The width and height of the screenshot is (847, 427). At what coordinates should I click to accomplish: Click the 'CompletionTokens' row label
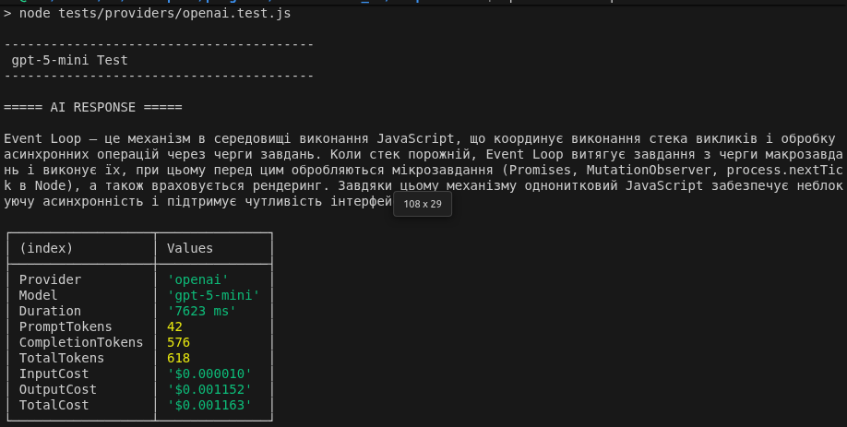click(81, 342)
